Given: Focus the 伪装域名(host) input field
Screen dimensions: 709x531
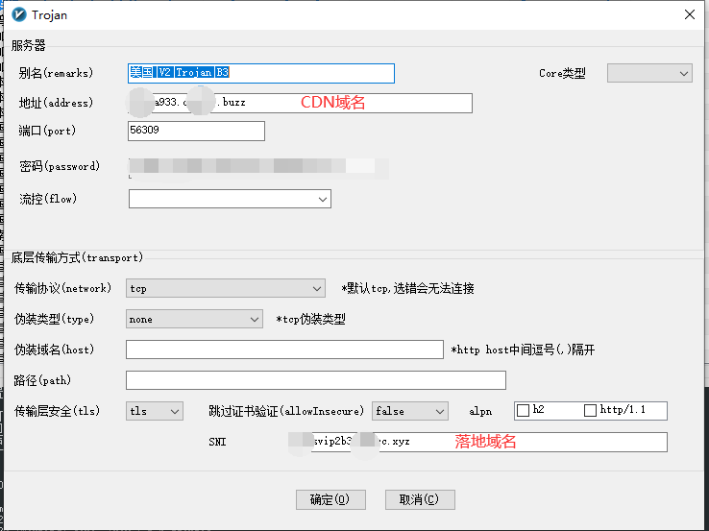Looking at the screenshot, I should coord(284,350).
